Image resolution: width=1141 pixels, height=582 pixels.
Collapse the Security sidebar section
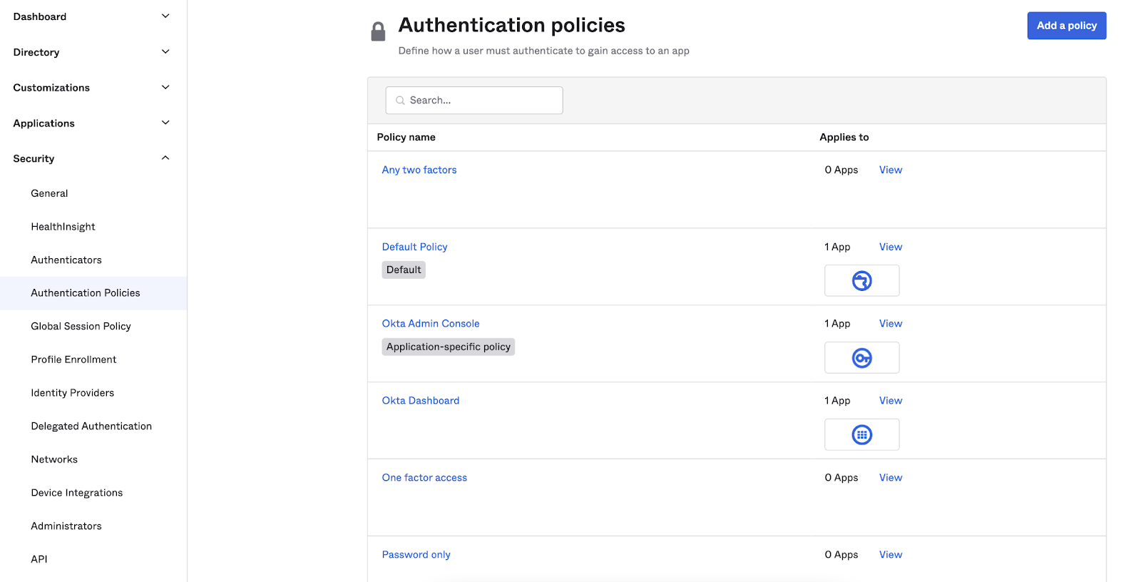tap(165, 158)
